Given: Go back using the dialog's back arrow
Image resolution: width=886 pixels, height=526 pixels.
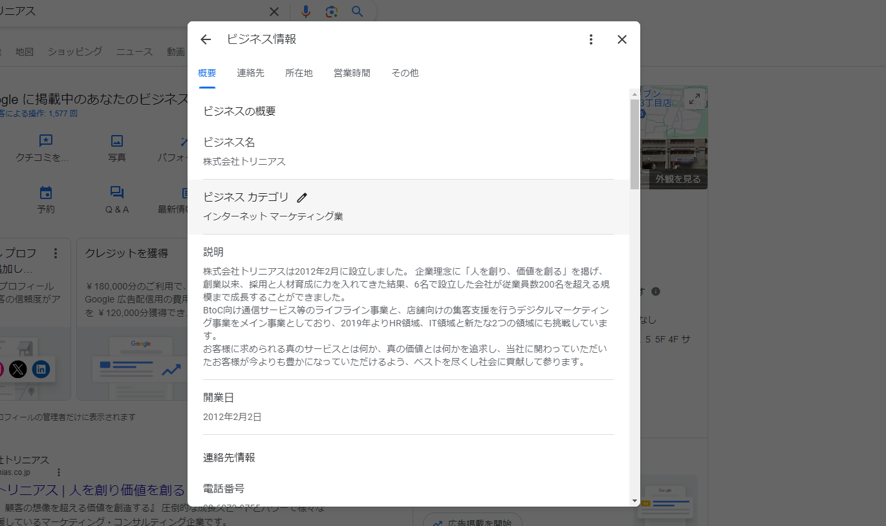Looking at the screenshot, I should (206, 39).
